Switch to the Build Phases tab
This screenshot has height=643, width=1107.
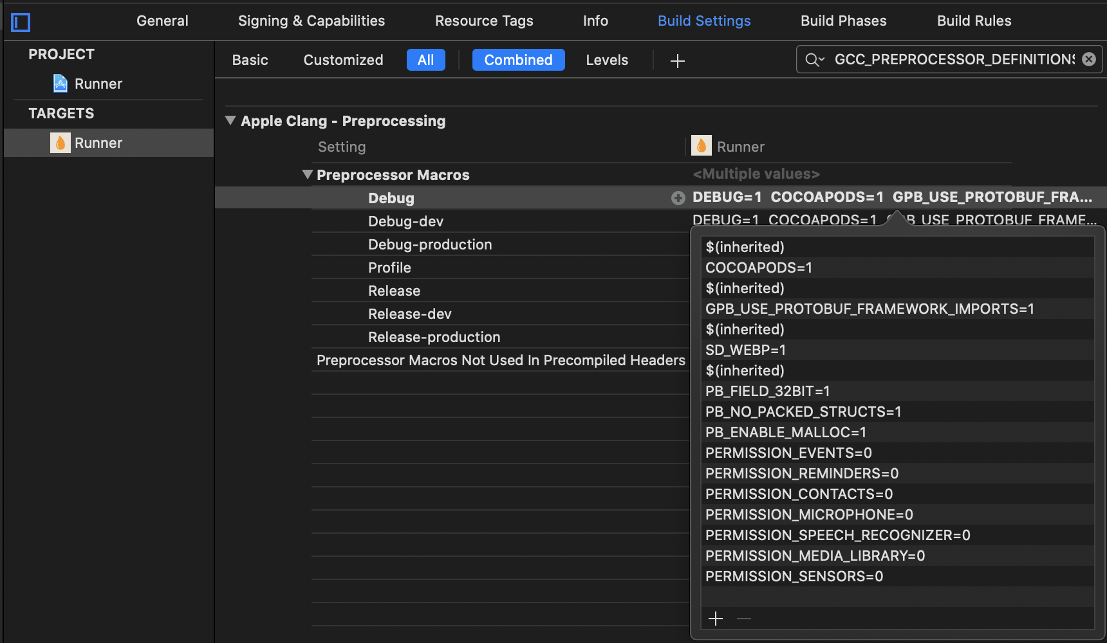point(843,20)
